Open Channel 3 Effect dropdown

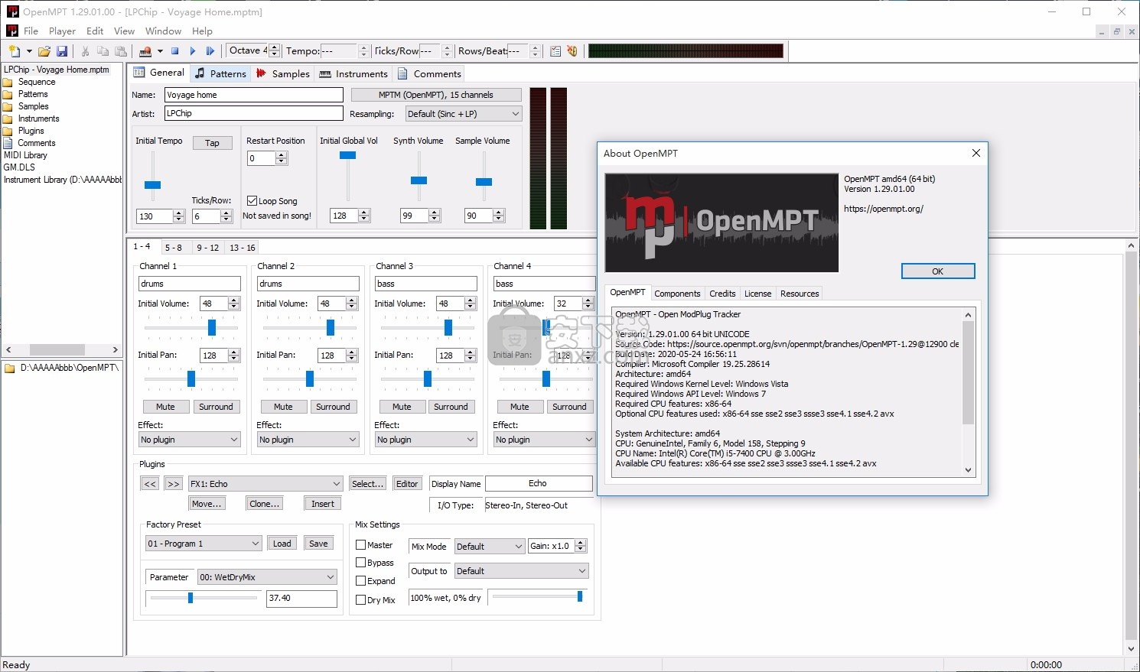click(x=426, y=440)
